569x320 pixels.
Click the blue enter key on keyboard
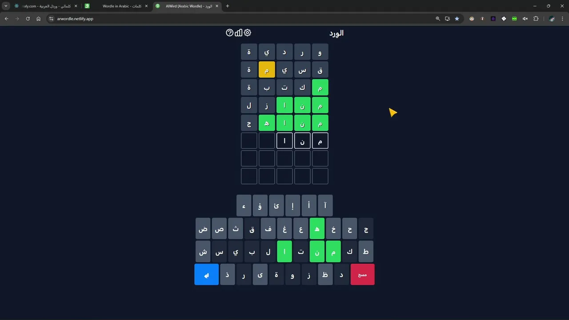206,274
